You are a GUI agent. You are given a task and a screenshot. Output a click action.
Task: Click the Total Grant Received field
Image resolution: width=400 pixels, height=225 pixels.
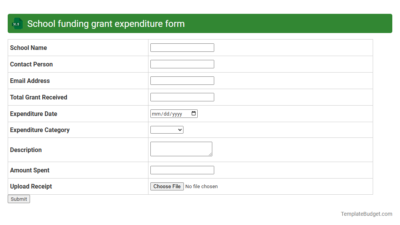182,97
